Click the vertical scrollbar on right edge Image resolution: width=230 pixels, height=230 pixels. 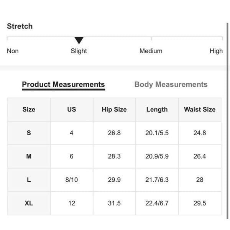pyautogui.click(x=227, y=121)
